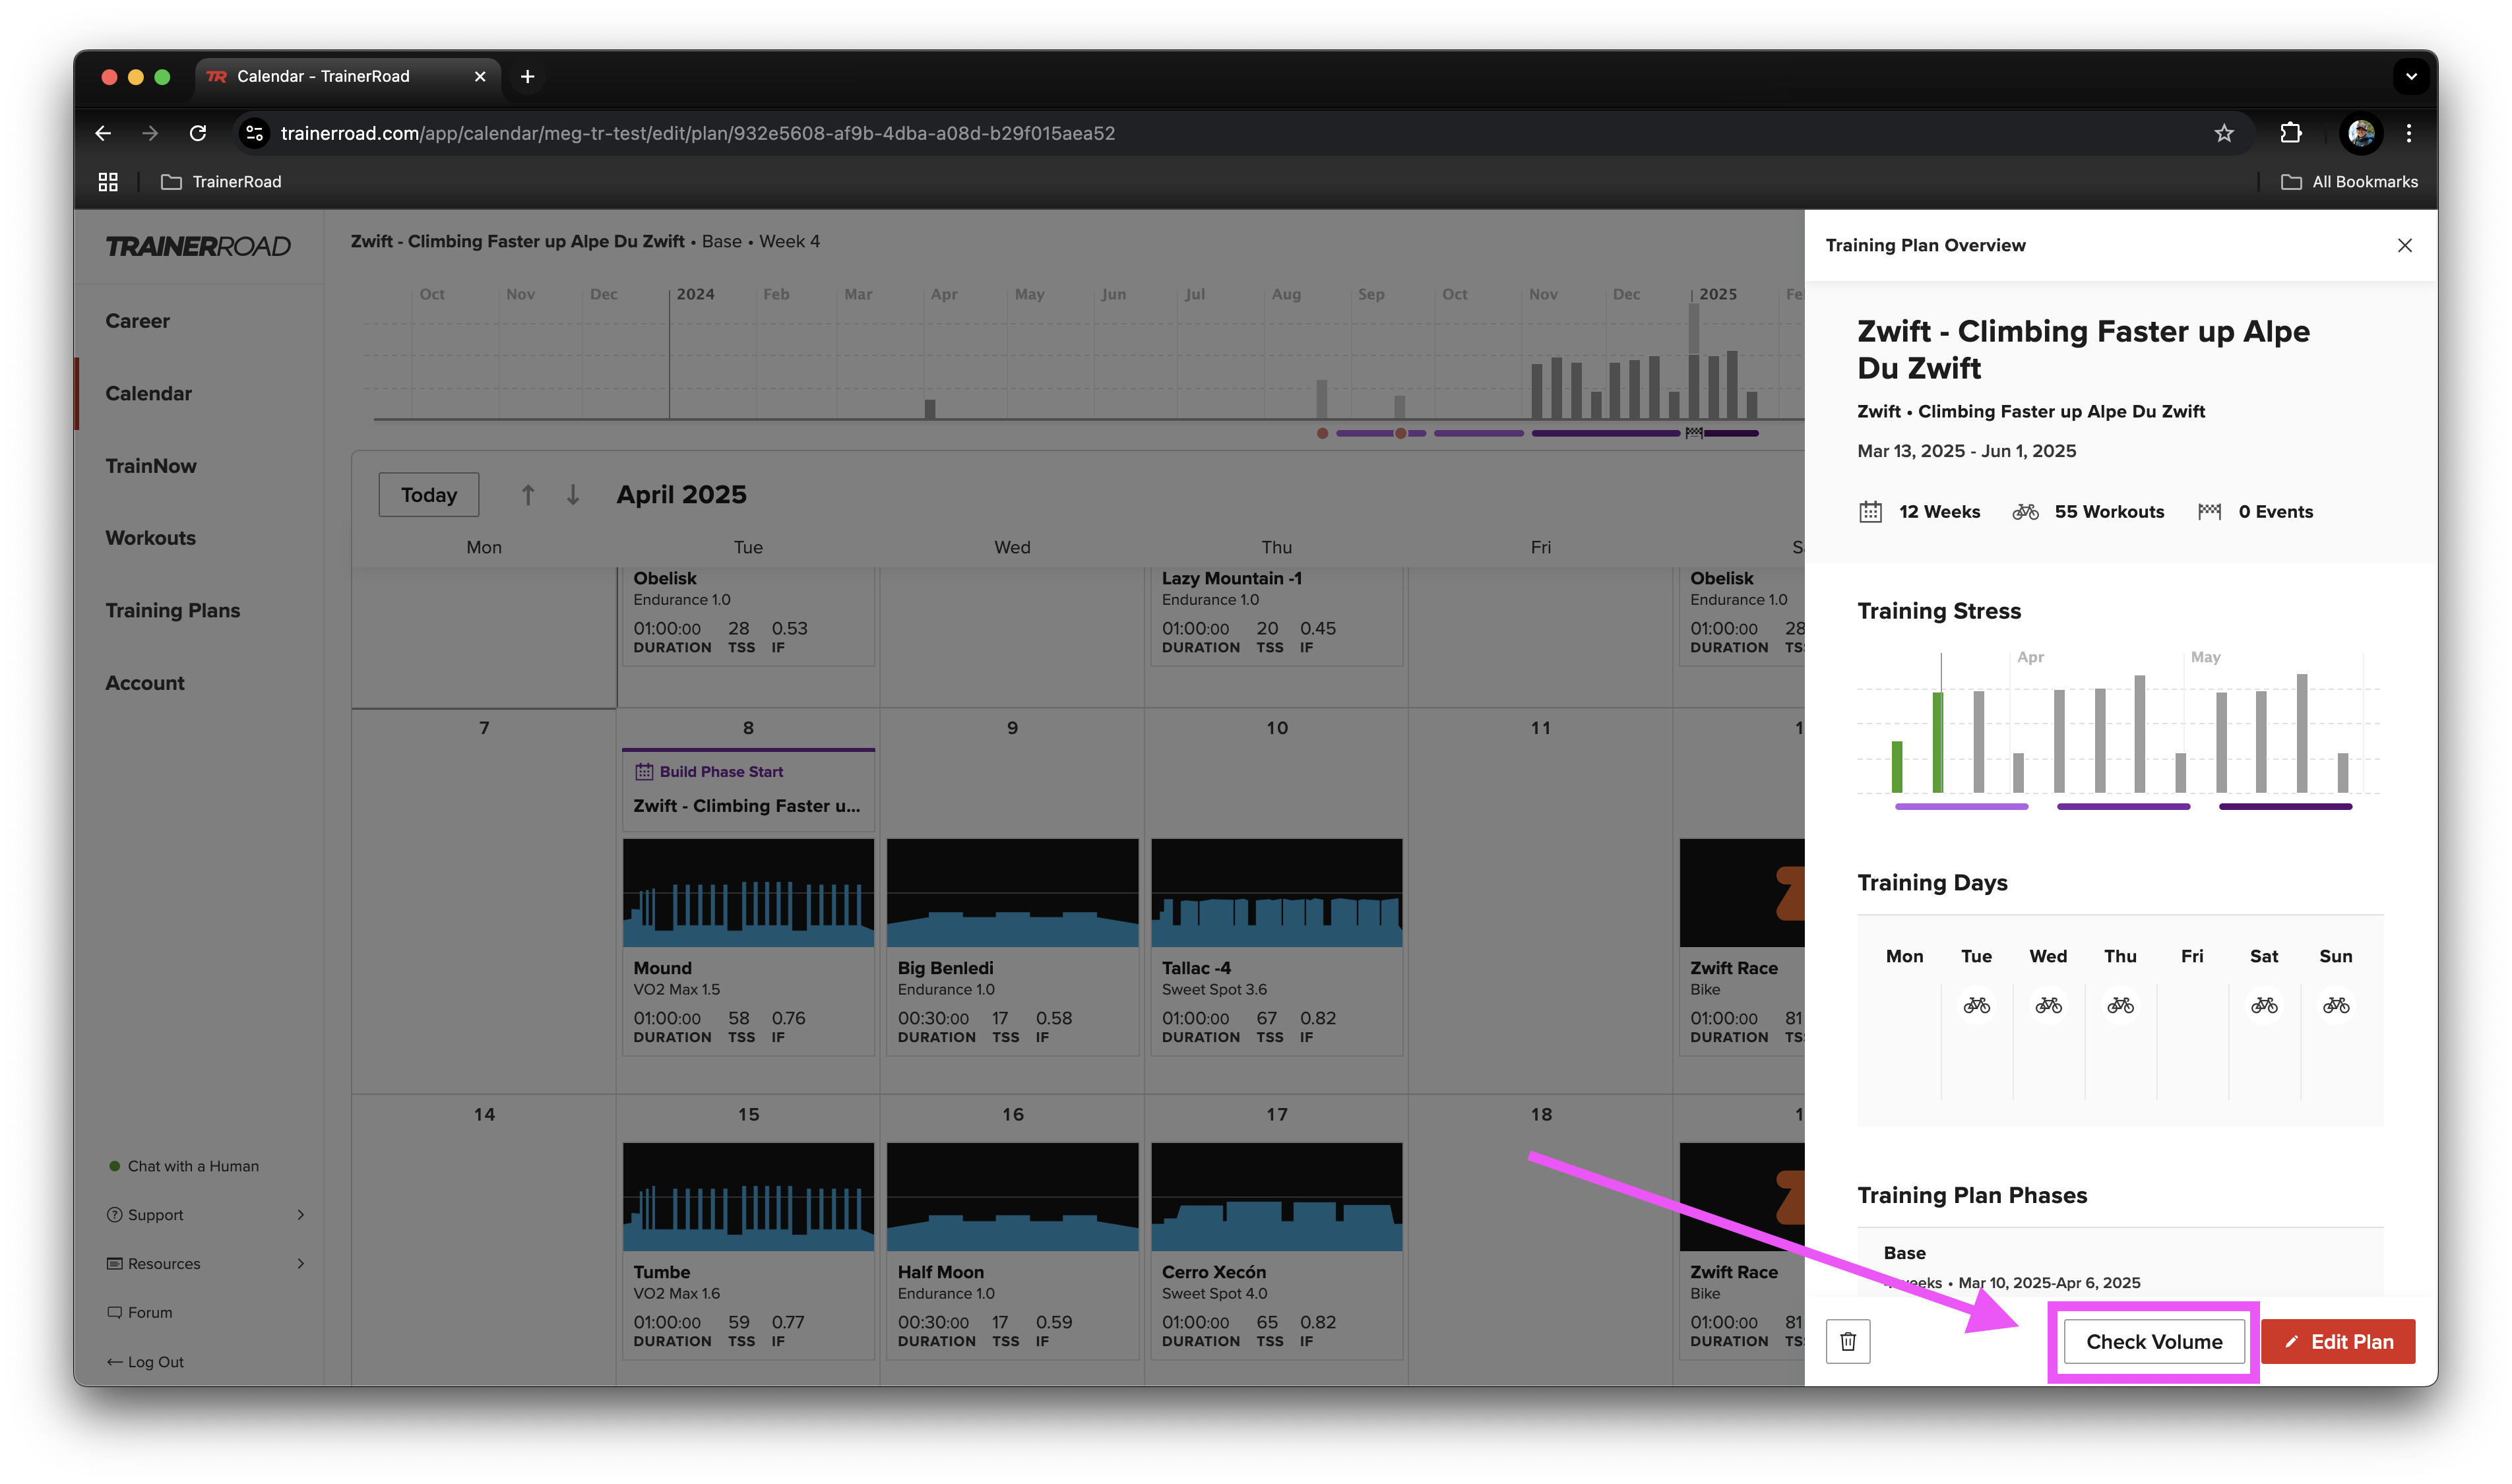Screen dimensions: 2512x1484
Task: Open the Big Benledi workout card
Action: pos(1012,946)
